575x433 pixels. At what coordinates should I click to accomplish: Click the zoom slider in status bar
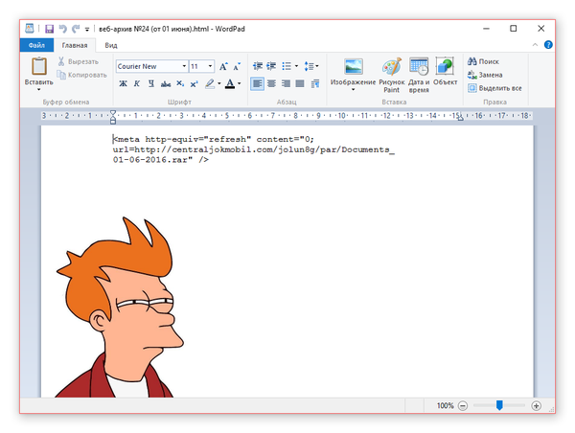point(498,405)
